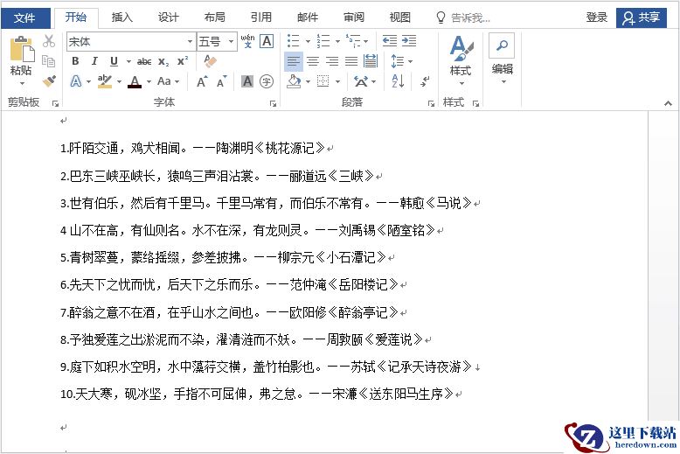
Task: Click the Paste clipboard icon
Action: pos(22,49)
